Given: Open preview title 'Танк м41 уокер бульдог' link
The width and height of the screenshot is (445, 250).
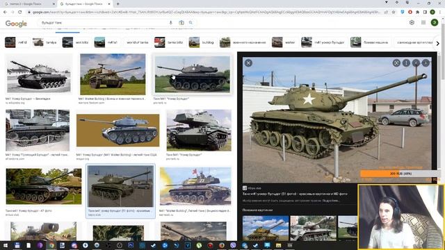Looking at the screenshot, I should [x=295, y=194].
